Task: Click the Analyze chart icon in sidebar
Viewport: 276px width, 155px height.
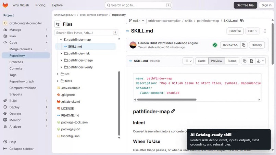Action: tap(5, 126)
